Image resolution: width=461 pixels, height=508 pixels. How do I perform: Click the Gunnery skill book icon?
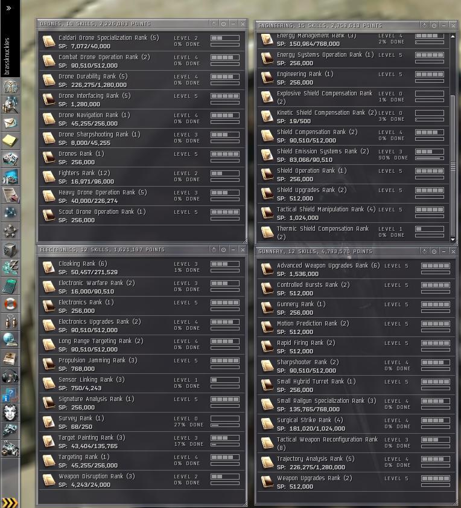[x=267, y=308]
